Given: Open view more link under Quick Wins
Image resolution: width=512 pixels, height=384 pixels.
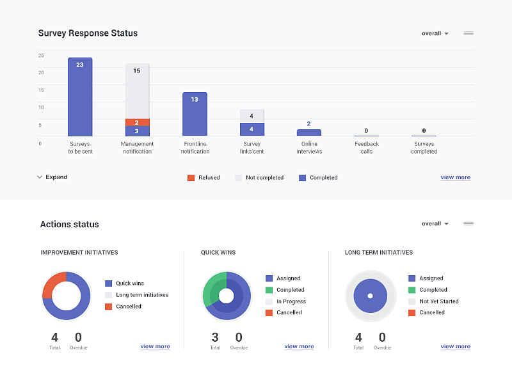Looking at the screenshot, I should tap(299, 346).
